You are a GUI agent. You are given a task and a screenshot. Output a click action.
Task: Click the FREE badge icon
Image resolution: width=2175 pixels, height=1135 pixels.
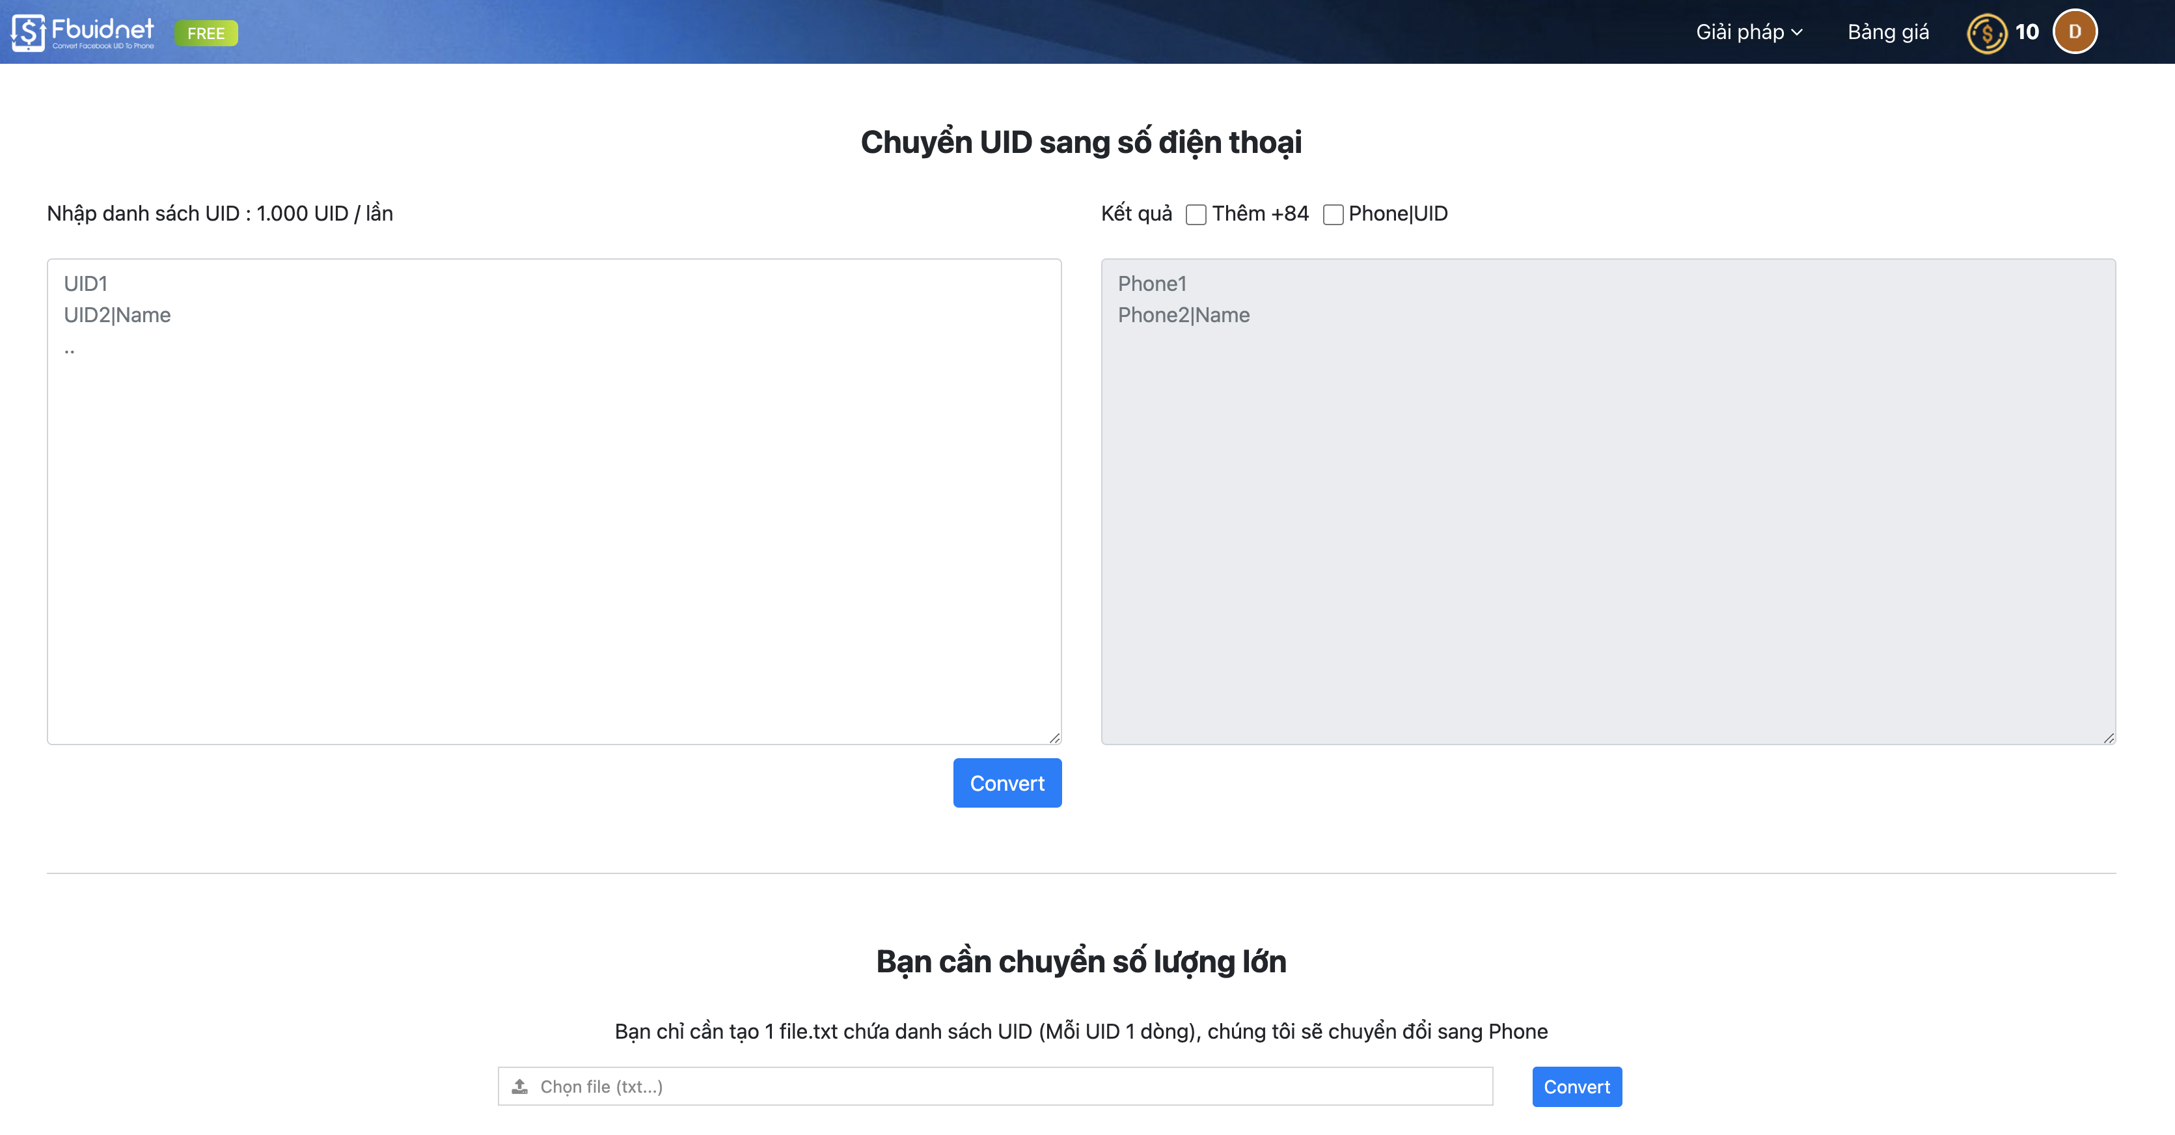coord(206,32)
